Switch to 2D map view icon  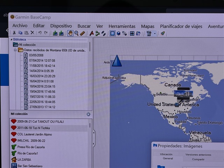pos(112,34)
